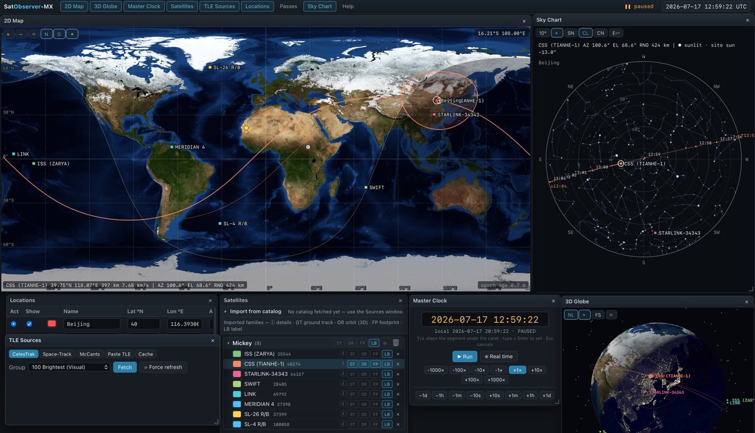Image resolution: width=755 pixels, height=433 pixels.
Task: Click the Mickey family center icon next to LB
Action: (384, 343)
